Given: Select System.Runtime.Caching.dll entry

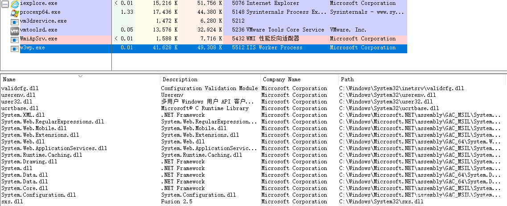Looking at the screenshot, I should (x=42, y=155).
